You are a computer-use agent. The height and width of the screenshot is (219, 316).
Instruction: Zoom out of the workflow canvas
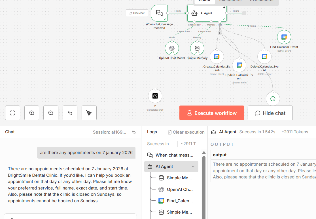pos(51,113)
